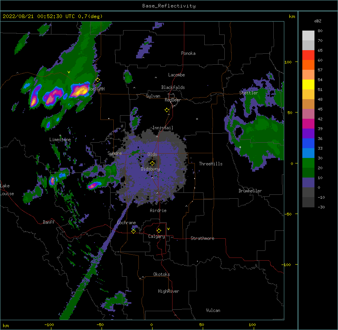Click the HighRiver town label
The width and height of the screenshot is (338, 330).
click(169, 291)
